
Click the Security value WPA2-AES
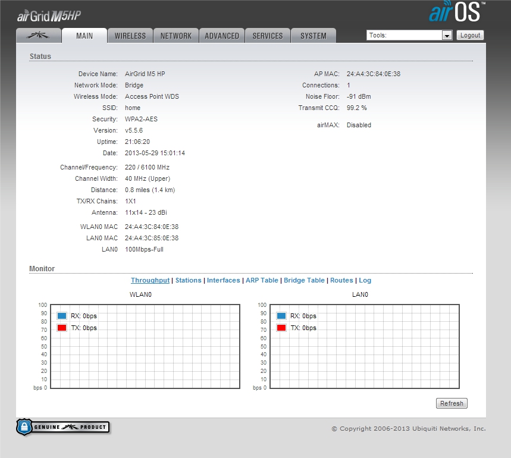point(141,119)
